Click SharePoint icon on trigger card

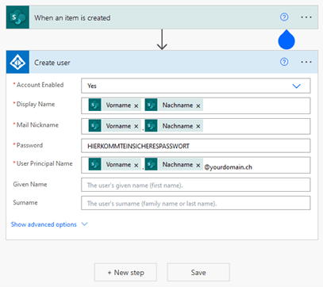[x=17, y=17]
